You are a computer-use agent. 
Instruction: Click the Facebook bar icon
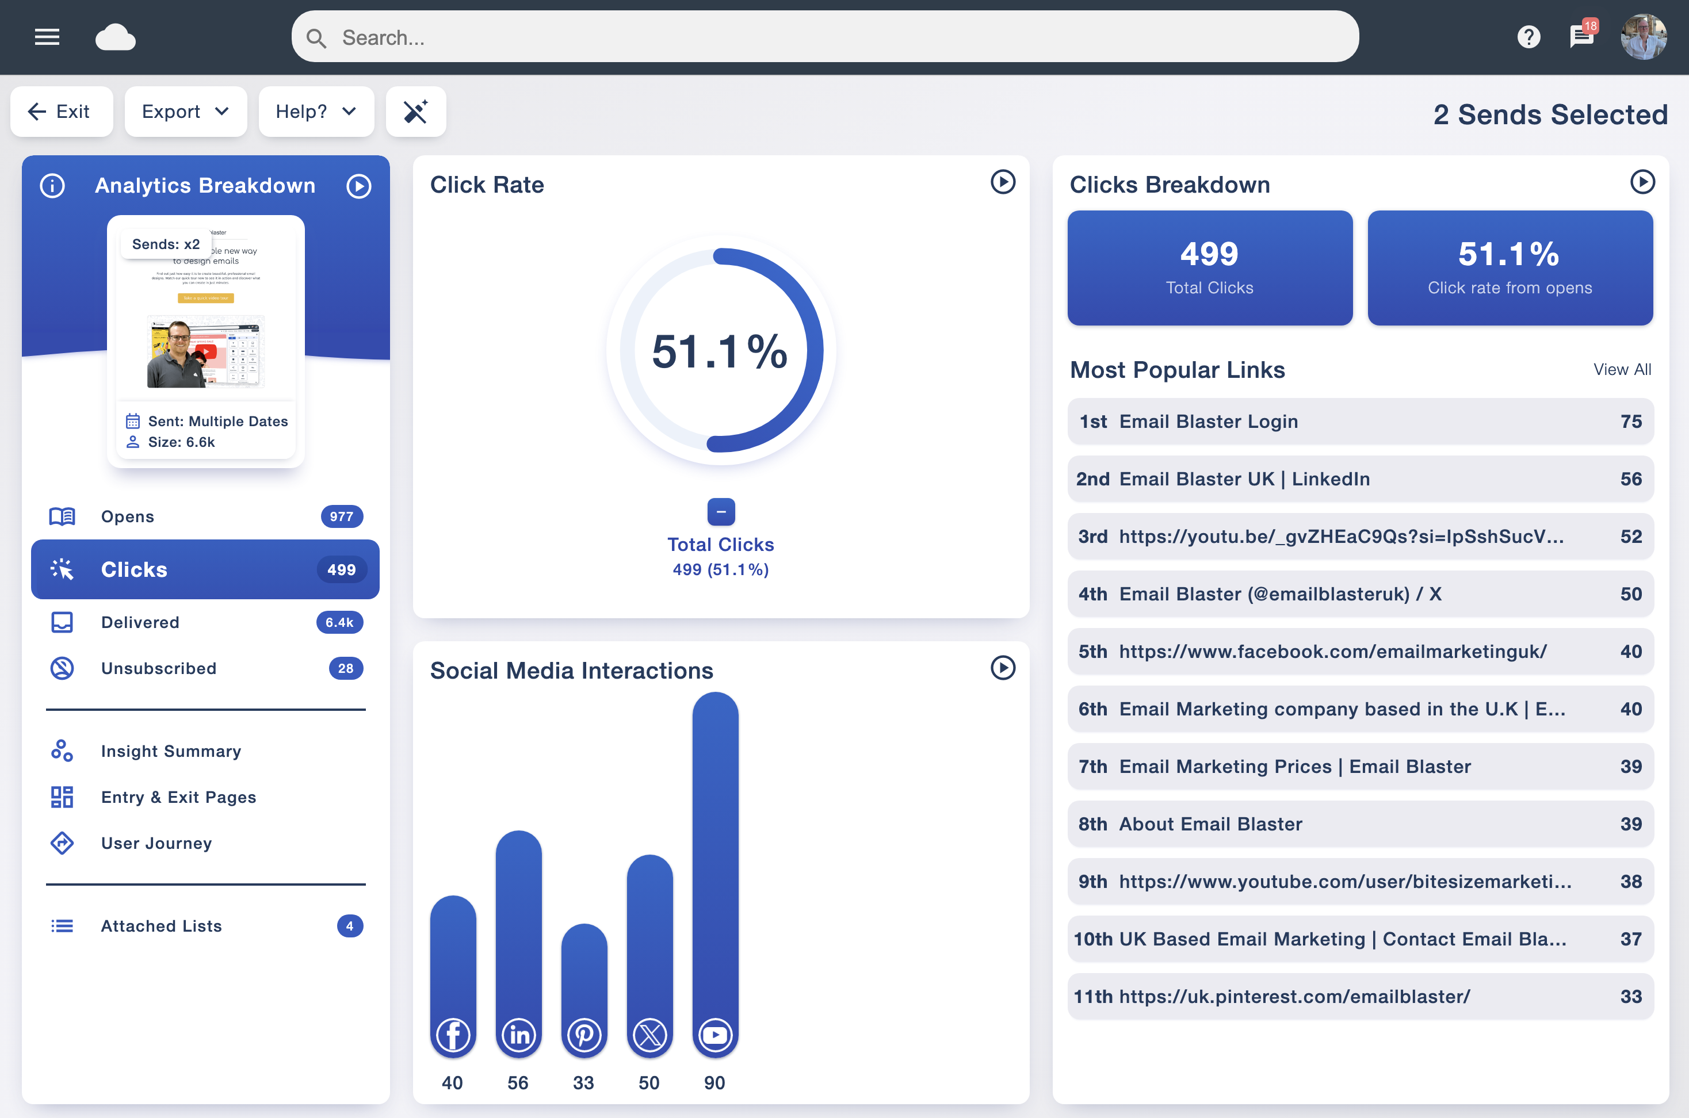point(453,1035)
